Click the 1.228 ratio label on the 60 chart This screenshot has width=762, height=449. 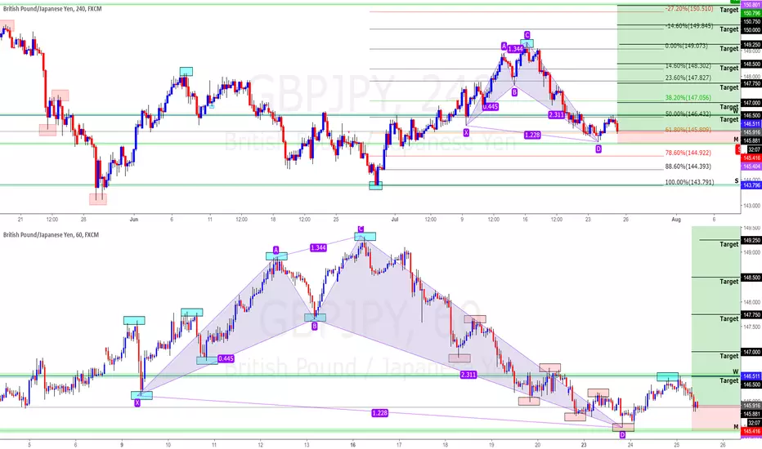(379, 413)
